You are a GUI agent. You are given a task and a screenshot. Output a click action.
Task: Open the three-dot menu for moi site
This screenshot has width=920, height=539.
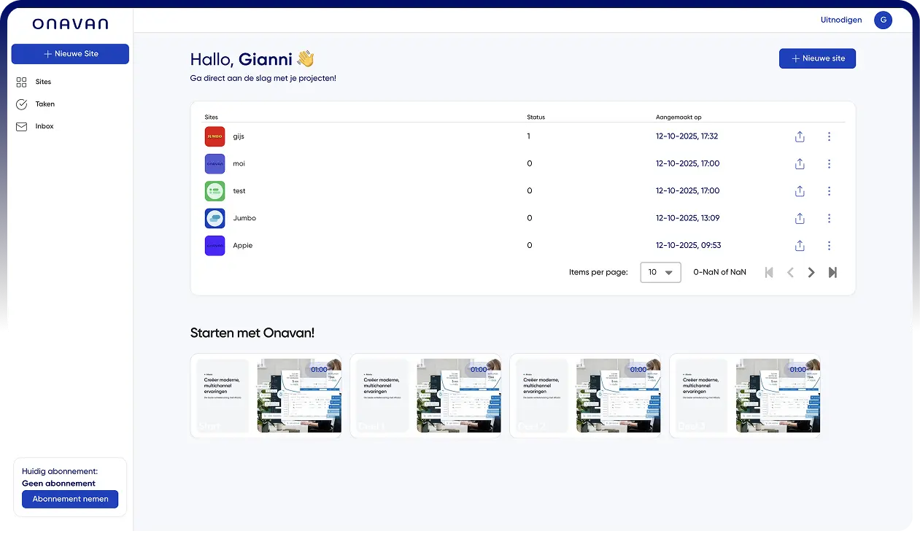(x=829, y=164)
